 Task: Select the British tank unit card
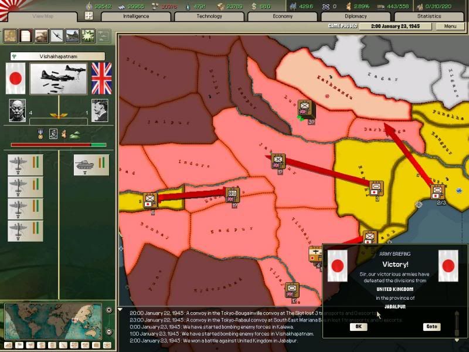coord(91,165)
